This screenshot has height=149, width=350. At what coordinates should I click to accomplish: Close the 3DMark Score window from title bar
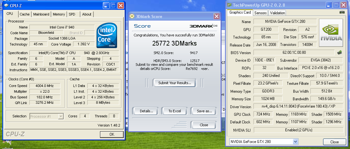[x=216, y=16]
